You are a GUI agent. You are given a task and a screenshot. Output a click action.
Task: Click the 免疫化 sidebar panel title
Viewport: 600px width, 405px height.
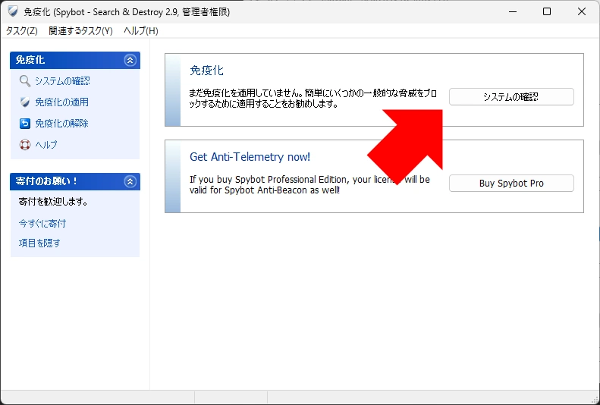[x=30, y=60]
